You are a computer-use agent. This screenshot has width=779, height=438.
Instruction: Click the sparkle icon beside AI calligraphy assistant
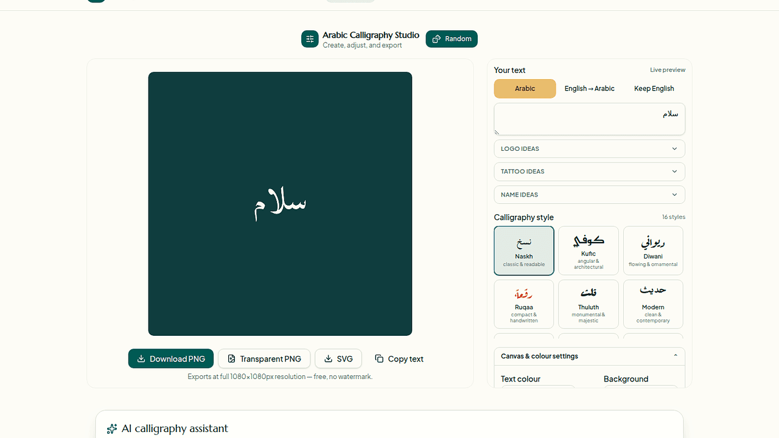(112, 429)
